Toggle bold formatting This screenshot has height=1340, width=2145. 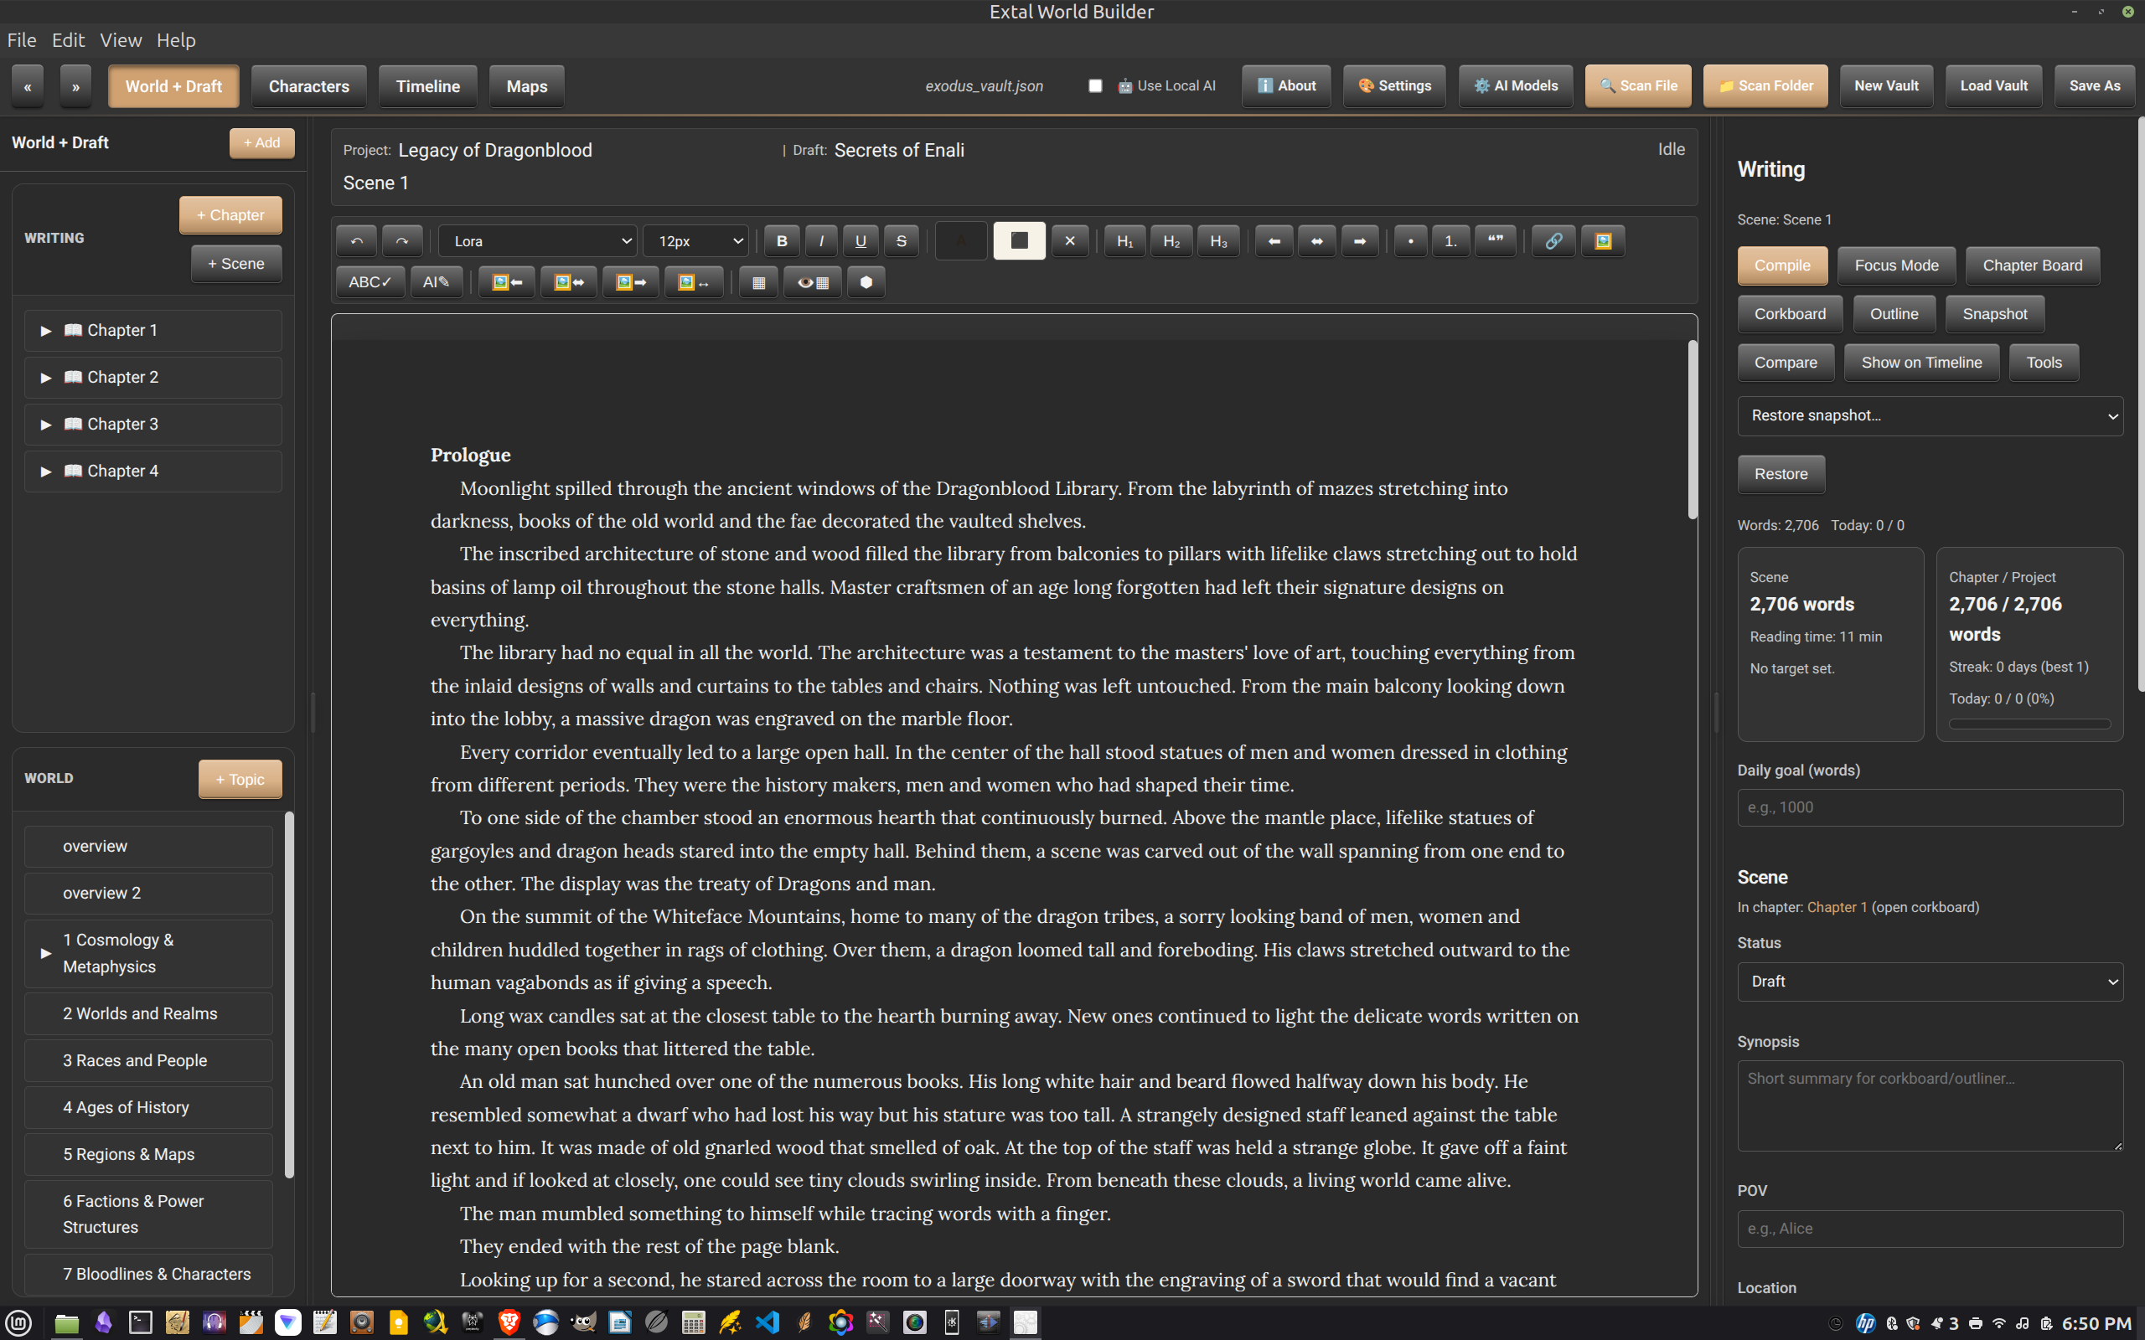(x=781, y=241)
